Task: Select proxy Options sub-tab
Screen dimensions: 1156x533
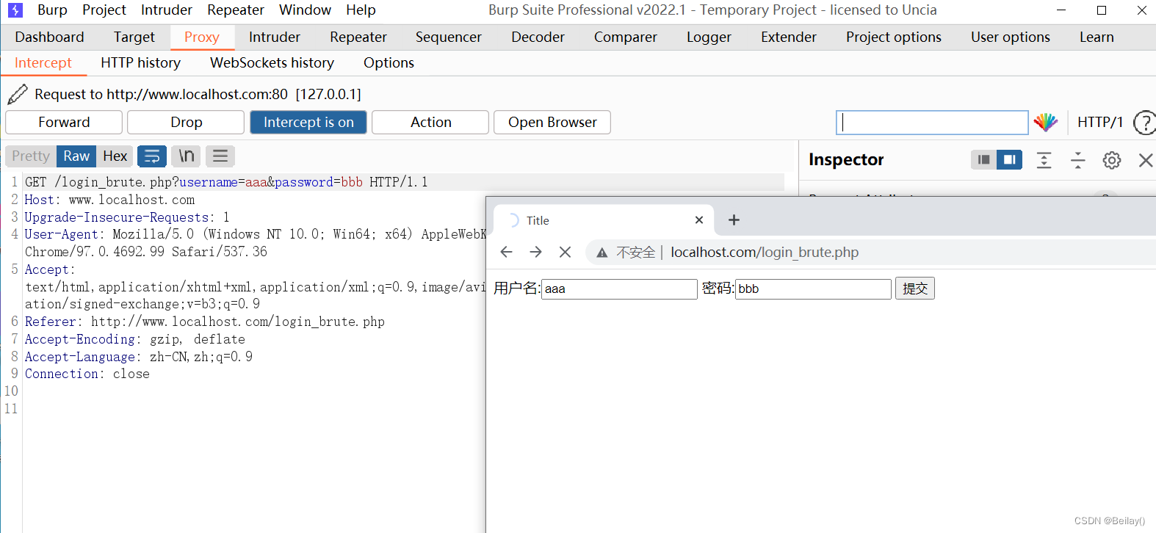Action: (x=389, y=63)
